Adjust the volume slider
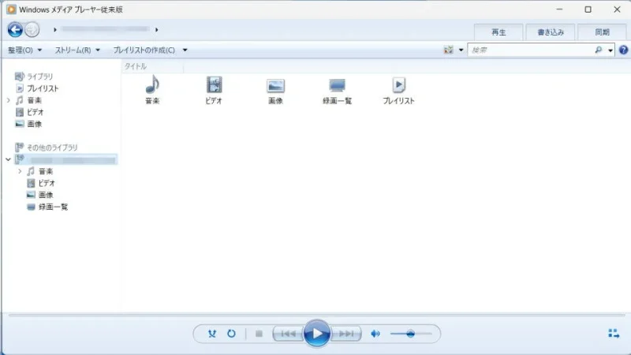The height and width of the screenshot is (355, 631). point(410,334)
